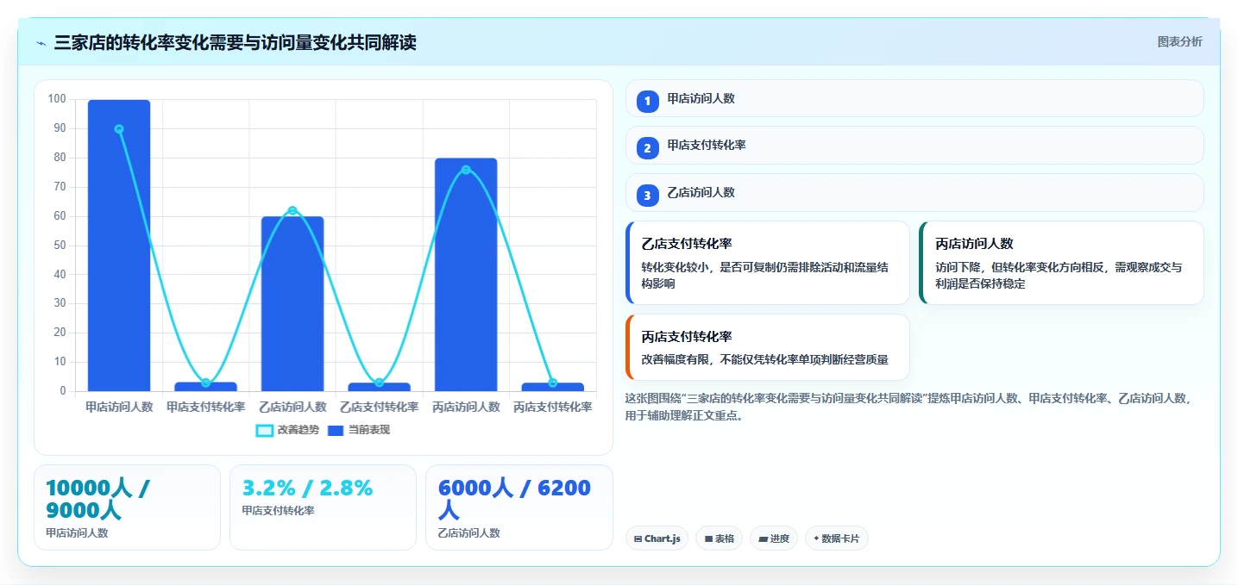Screen dimensions: 1238x585
Task: Click the Chart.js tag icon
Action: 638,538
